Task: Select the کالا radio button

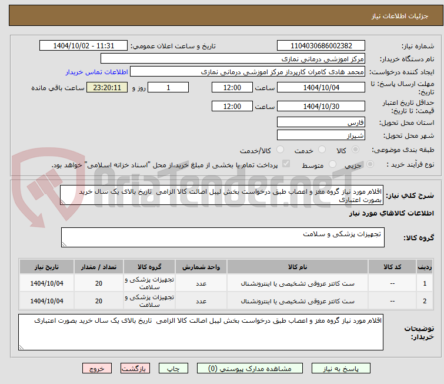Action: [355, 150]
